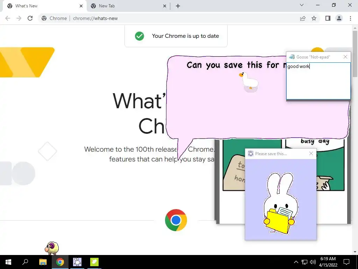Viewport: 358px width, 269px height.
Task: Open a new tab with the plus button
Action: (x=178, y=6)
